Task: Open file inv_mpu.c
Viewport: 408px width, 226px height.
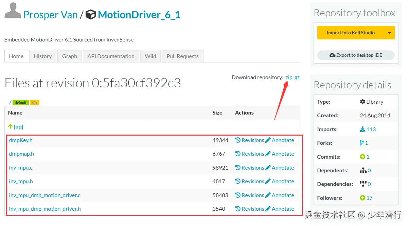Action: (x=21, y=168)
